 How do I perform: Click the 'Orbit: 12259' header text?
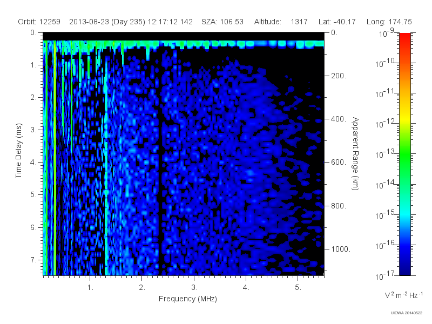(39, 22)
